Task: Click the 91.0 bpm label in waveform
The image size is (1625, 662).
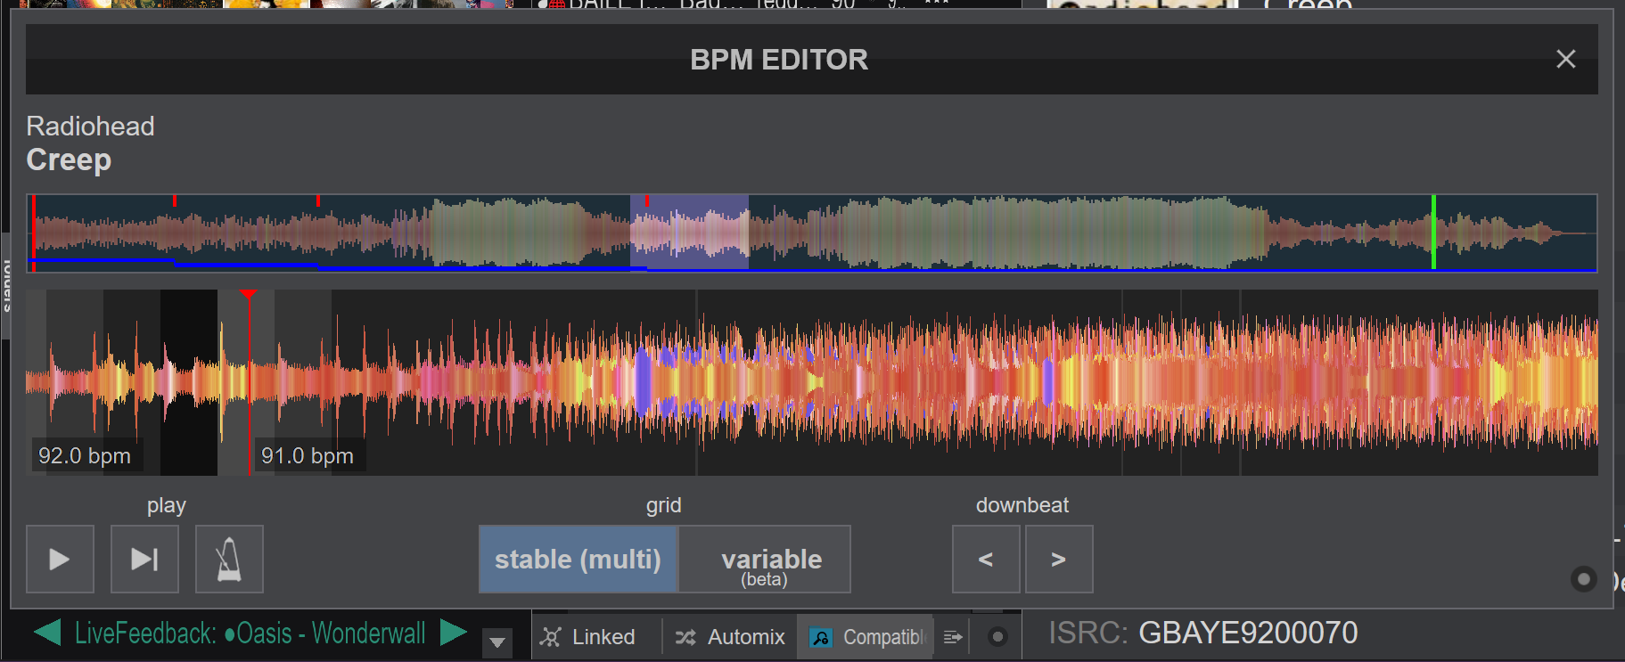Action: click(x=308, y=456)
